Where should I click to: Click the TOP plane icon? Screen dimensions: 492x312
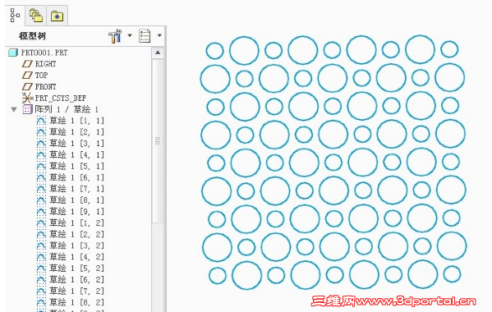tap(27, 76)
